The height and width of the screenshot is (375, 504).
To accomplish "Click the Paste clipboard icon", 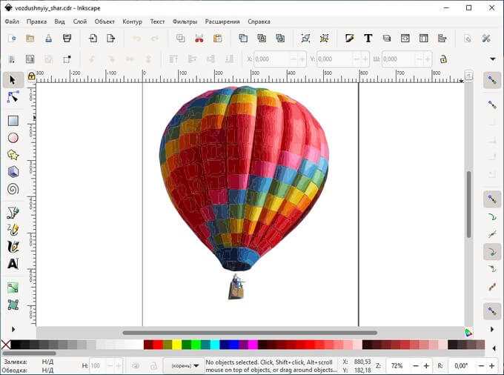I will click(x=218, y=39).
